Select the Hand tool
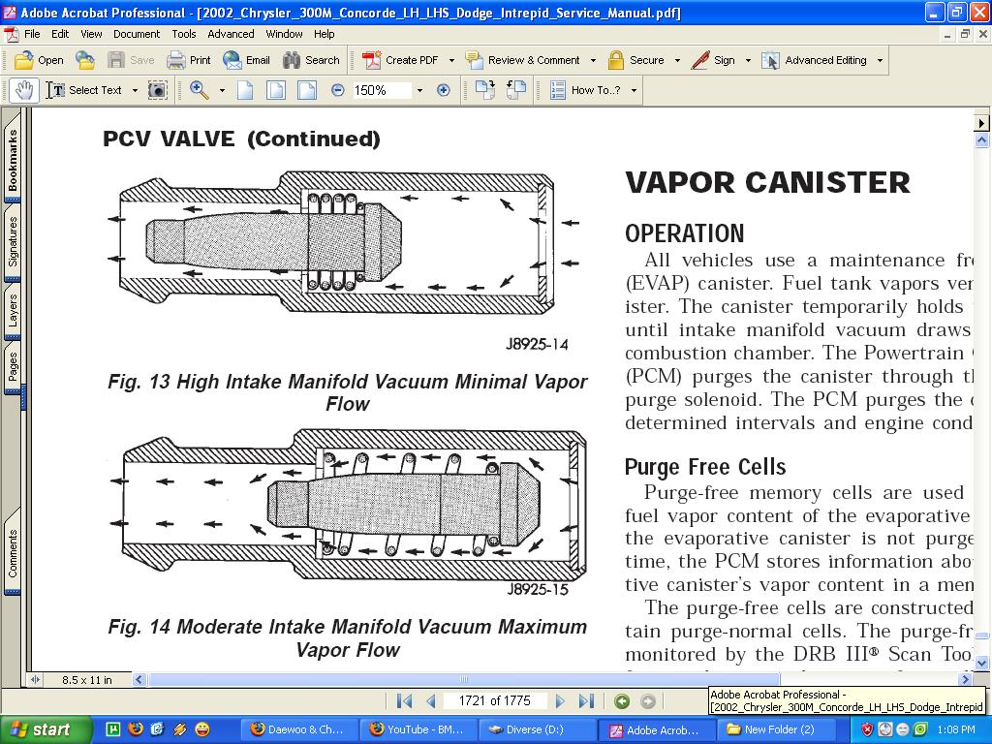The image size is (992, 744). click(24, 90)
